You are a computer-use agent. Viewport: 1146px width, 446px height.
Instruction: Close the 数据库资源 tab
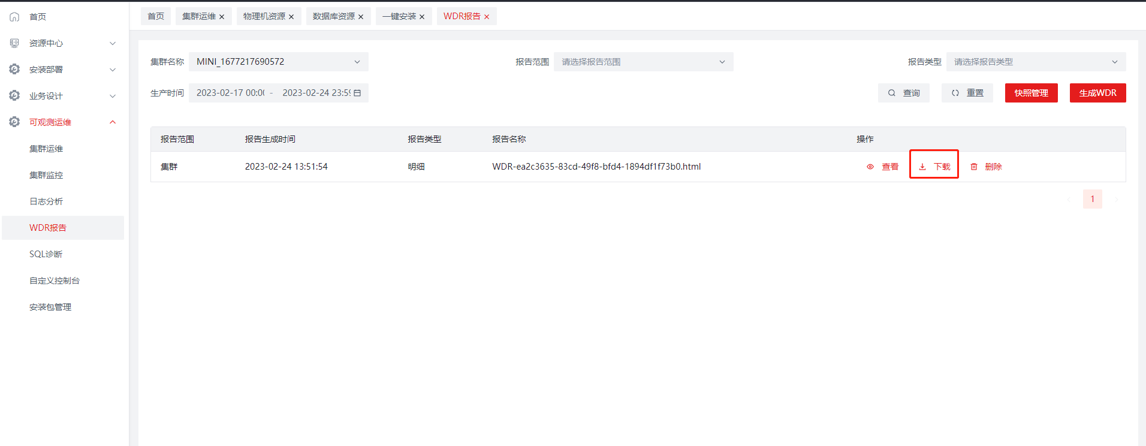361,17
